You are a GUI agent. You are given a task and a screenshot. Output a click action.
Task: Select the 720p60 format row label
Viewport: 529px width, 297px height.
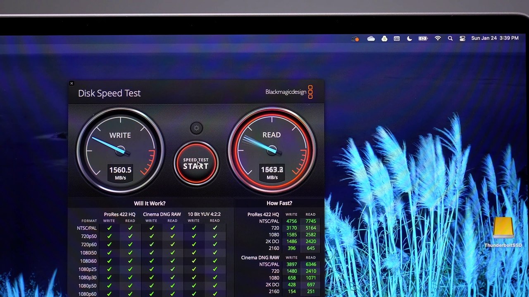(x=89, y=245)
